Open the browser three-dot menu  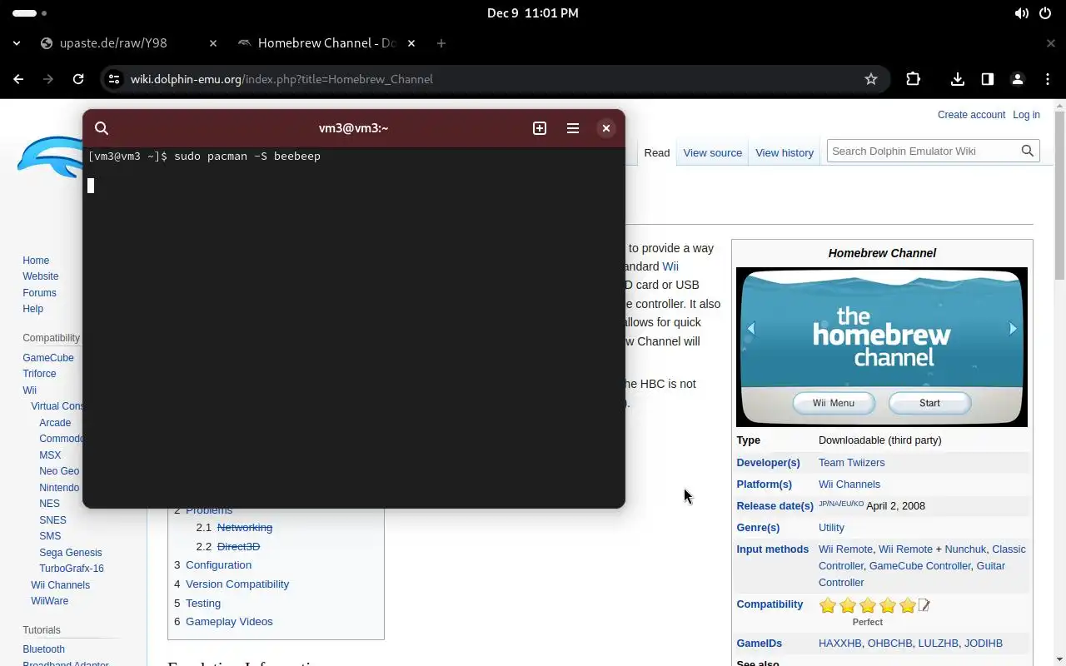click(1048, 79)
